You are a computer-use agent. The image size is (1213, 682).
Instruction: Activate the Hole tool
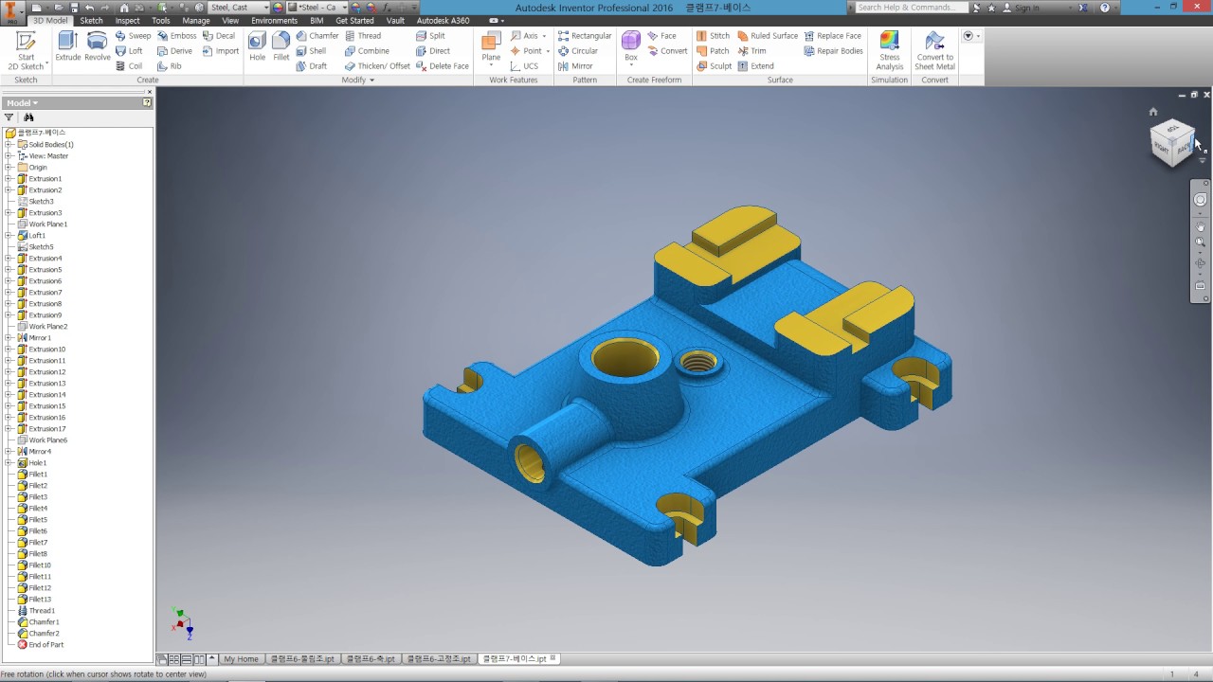point(257,46)
